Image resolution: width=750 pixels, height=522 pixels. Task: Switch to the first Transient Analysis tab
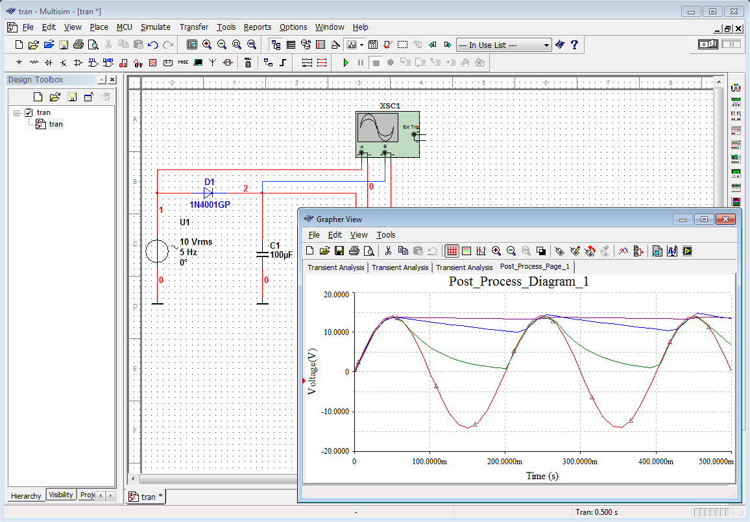point(336,267)
